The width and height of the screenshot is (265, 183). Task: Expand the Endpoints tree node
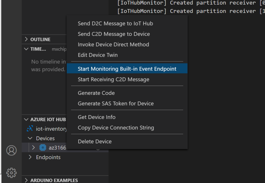pos(30,157)
